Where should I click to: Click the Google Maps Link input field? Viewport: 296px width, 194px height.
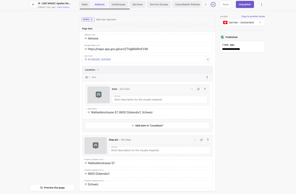[147, 49]
